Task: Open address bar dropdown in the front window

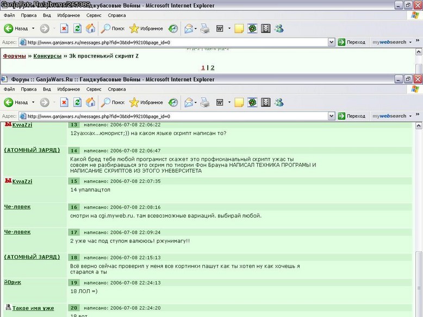Action: (x=331, y=116)
